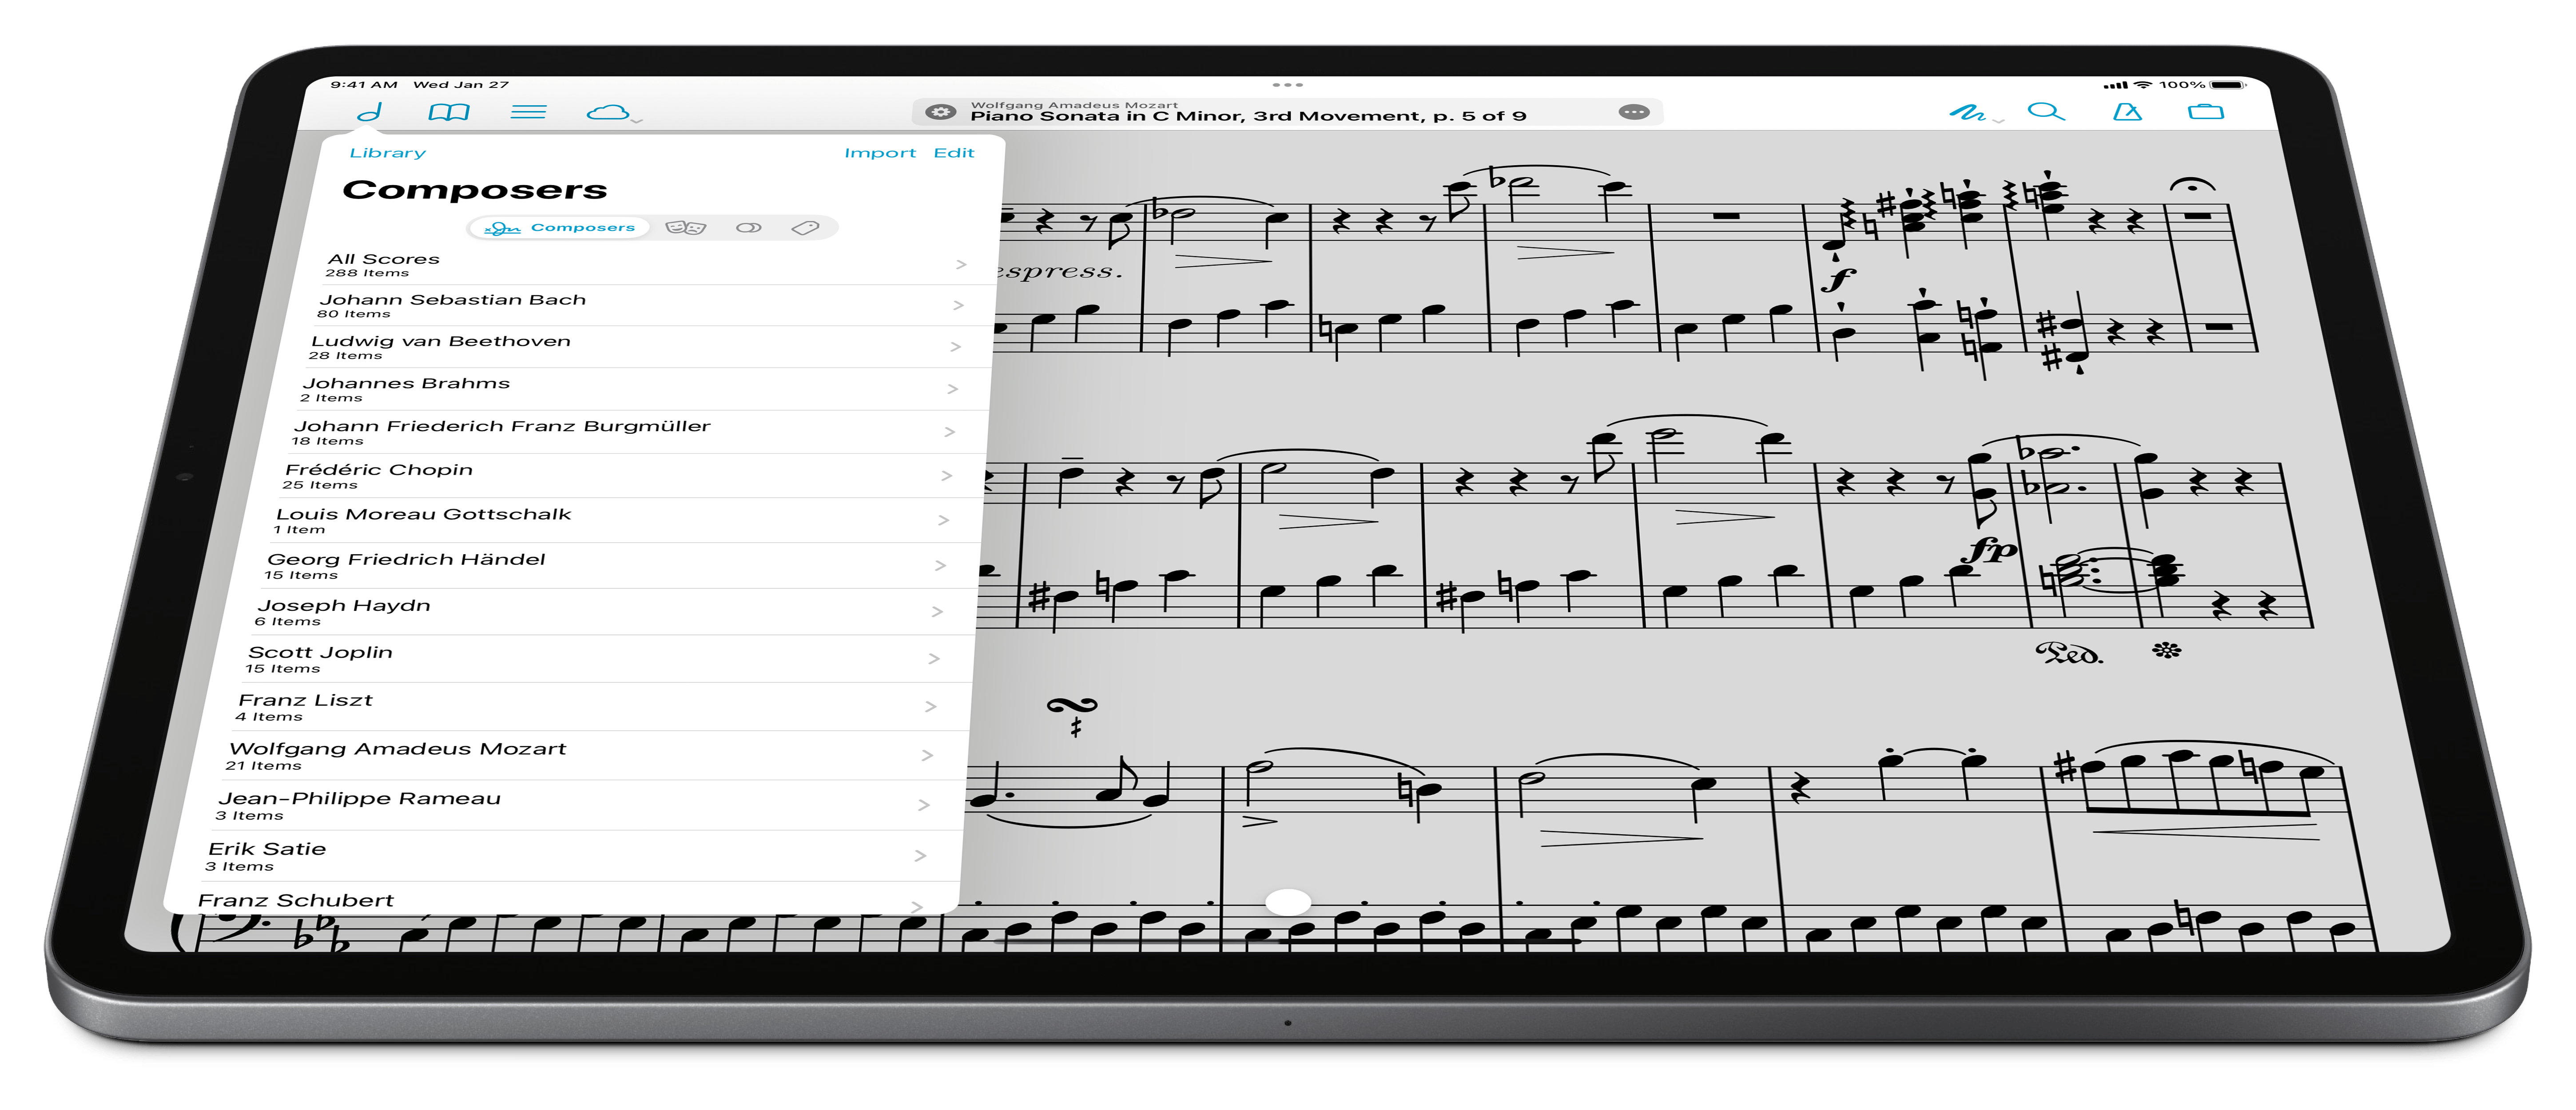Switch to the Keys circles tab
This screenshot has width=2576, height=1110.
(748, 228)
